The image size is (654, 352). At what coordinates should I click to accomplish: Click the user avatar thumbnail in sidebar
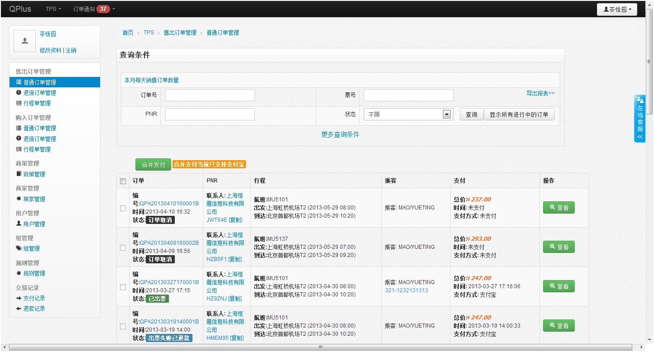[x=25, y=41]
